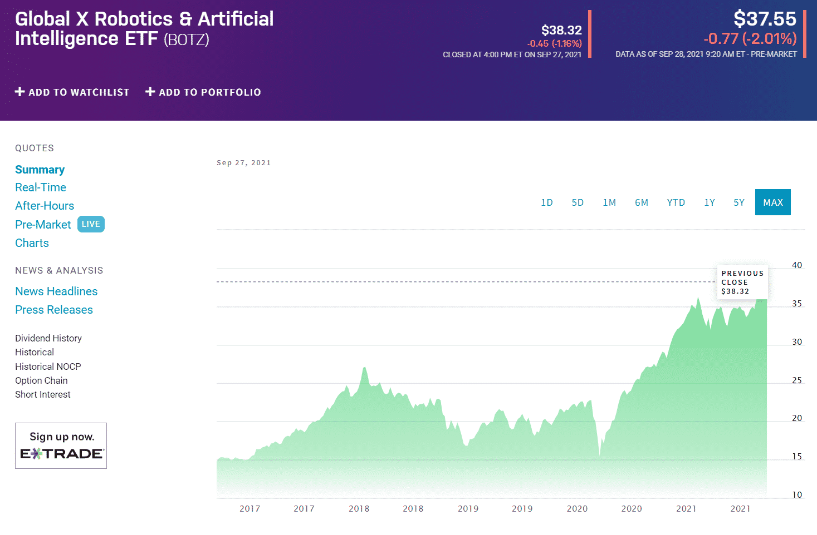Click the (BOTZ) ticker symbol
817x535 pixels.
pos(187,39)
